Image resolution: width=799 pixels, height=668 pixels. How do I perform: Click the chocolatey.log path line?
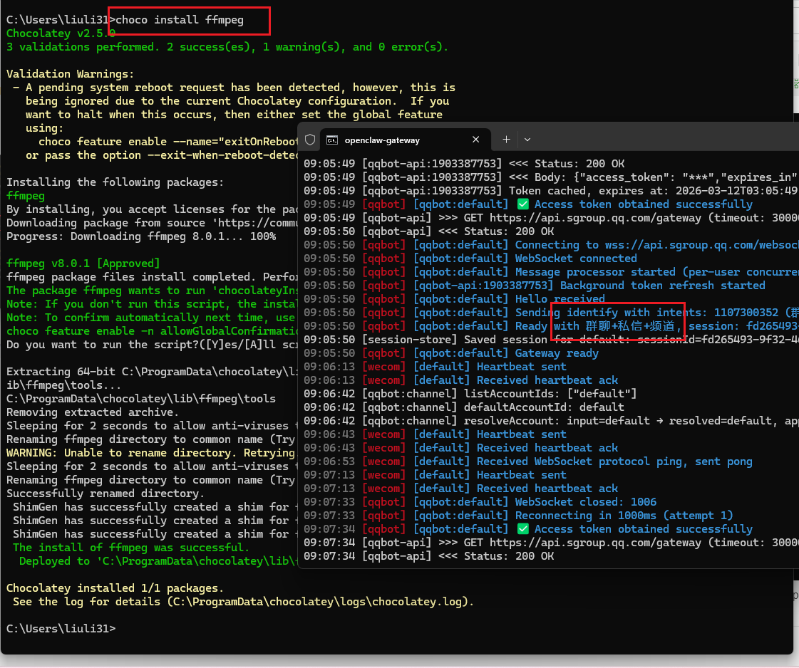tap(244, 602)
